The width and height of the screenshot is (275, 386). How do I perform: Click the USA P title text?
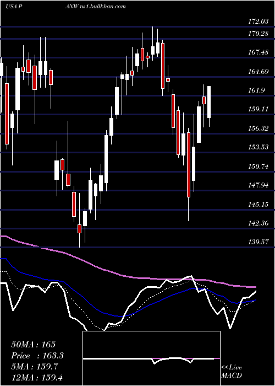pyautogui.click(x=14, y=6)
